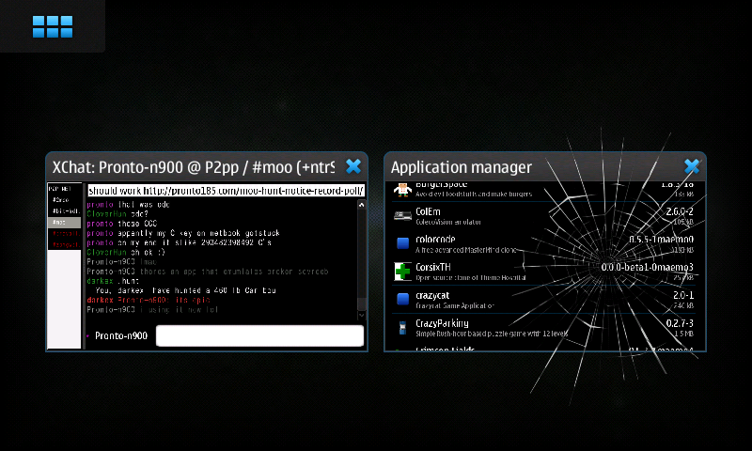The image size is (752, 451).
Task: Select the #moo channel in XChat
Action: point(62,223)
